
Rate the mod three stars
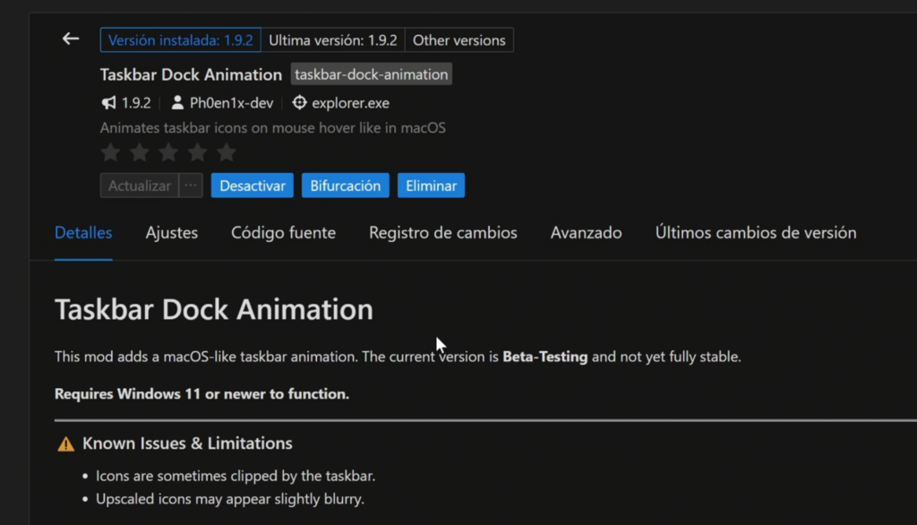(x=168, y=153)
